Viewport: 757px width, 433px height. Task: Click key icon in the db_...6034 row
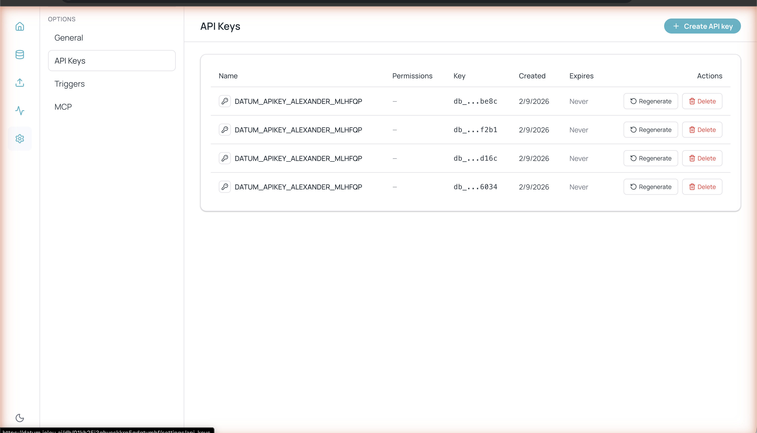tap(225, 187)
